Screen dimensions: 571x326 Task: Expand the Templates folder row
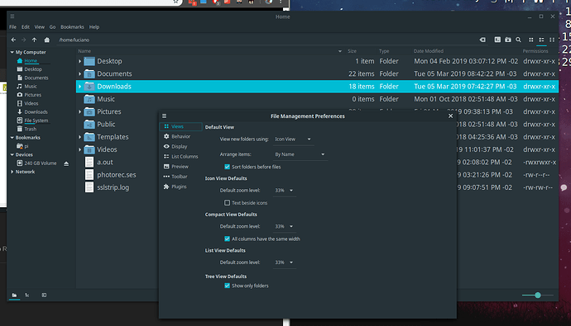click(79, 137)
